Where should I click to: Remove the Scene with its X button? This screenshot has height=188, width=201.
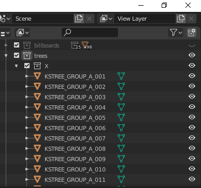89,19
